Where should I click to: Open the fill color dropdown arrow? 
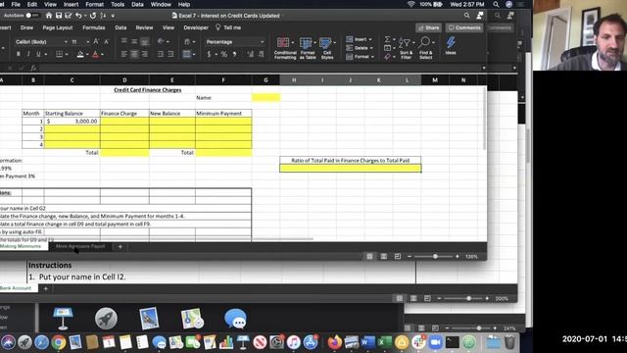[87, 54]
